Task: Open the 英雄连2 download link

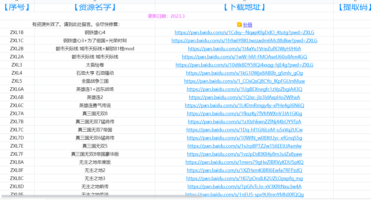Action: [244, 97]
